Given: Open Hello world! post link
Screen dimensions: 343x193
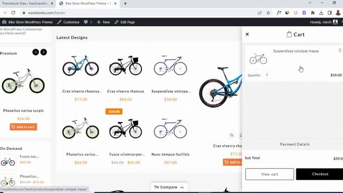Looking at the screenshot, I should tap(15, 33).
